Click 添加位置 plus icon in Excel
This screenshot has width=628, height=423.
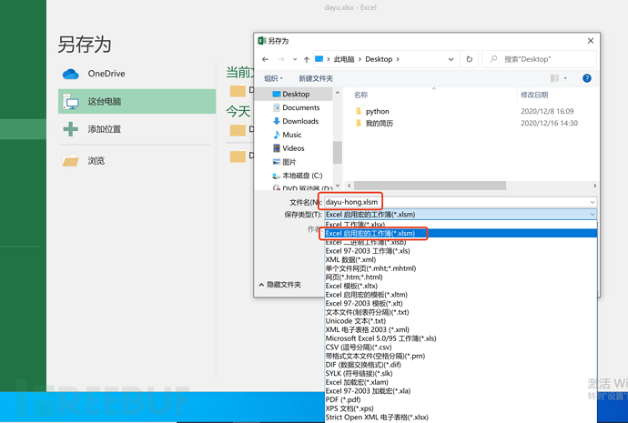click(70, 129)
